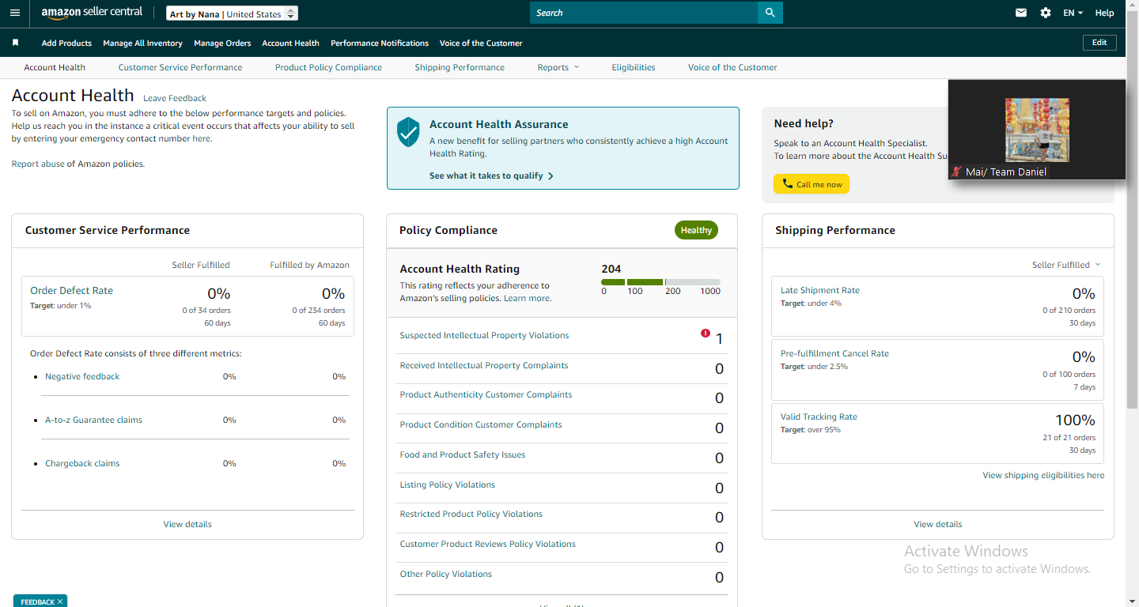Switch to Customer Service Performance tab

click(x=180, y=67)
